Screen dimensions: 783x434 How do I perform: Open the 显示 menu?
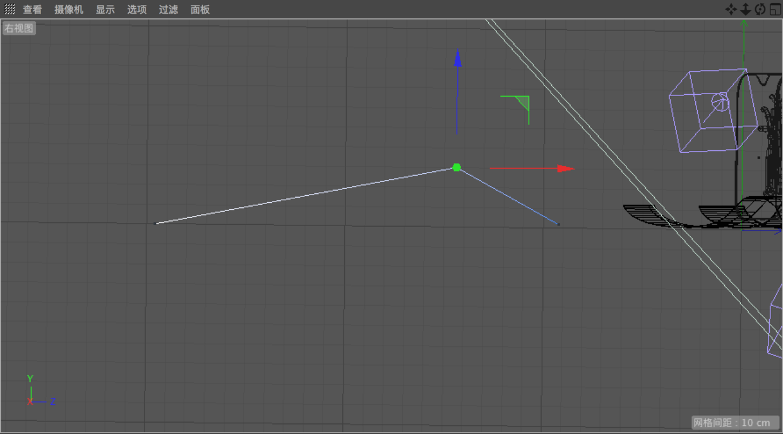(105, 9)
